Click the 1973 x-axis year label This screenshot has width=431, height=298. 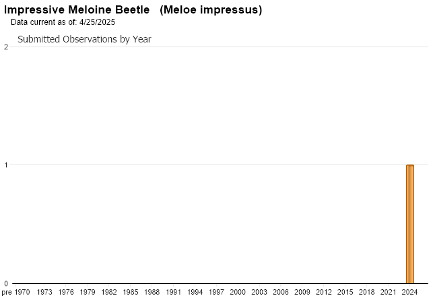[x=44, y=292]
